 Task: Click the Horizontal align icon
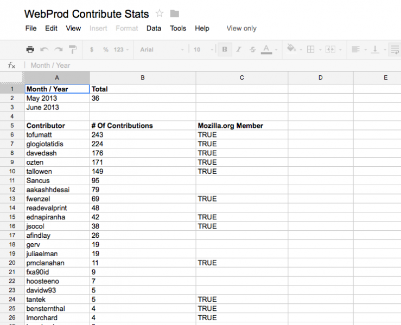point(355,49)
